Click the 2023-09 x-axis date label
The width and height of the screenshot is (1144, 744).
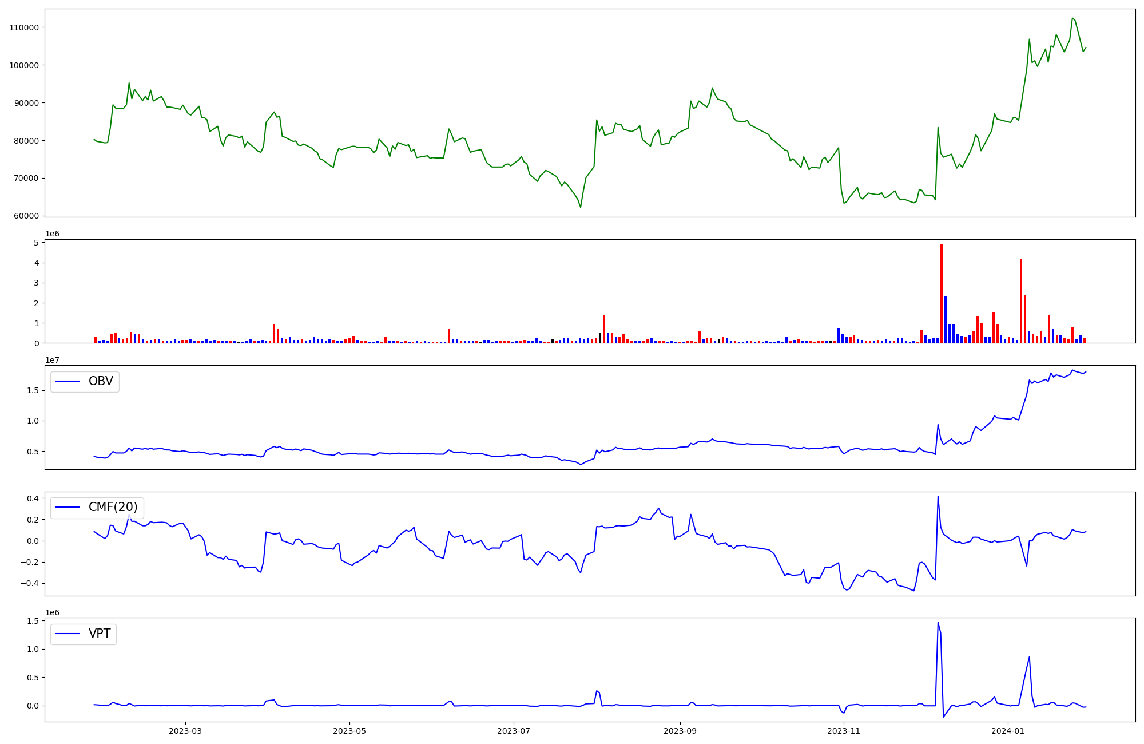pyautogui.click(x=680, y=731)
